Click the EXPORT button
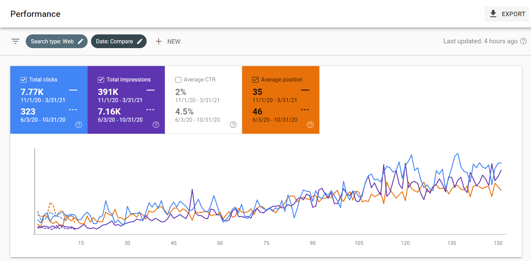The width and height of the screenshot is (531, 261). point(507,14)
